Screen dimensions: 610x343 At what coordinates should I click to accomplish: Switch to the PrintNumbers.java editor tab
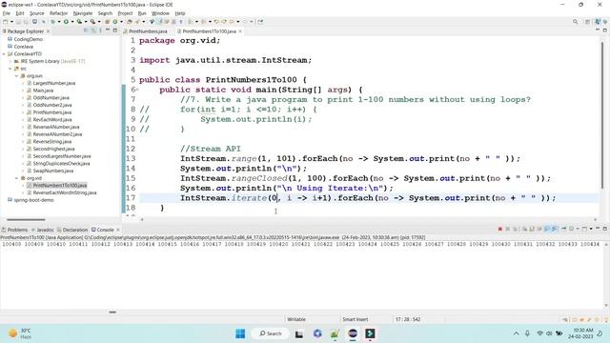click(148, 31)
